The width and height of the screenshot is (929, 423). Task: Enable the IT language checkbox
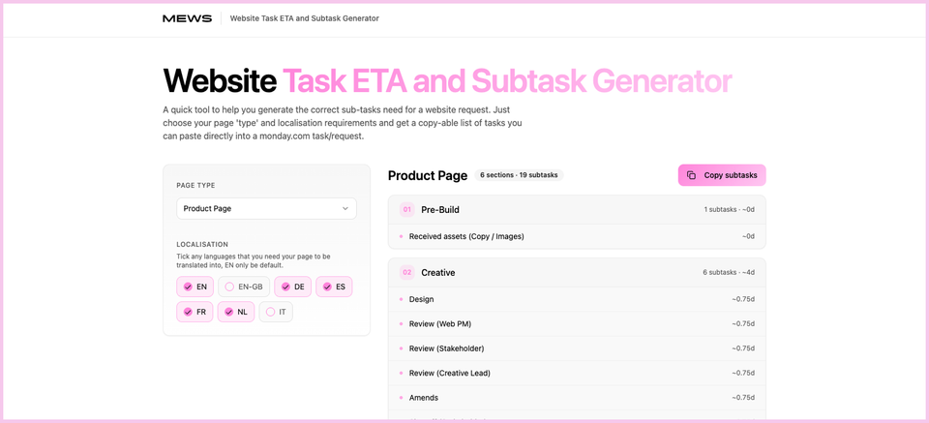[276, 312]
